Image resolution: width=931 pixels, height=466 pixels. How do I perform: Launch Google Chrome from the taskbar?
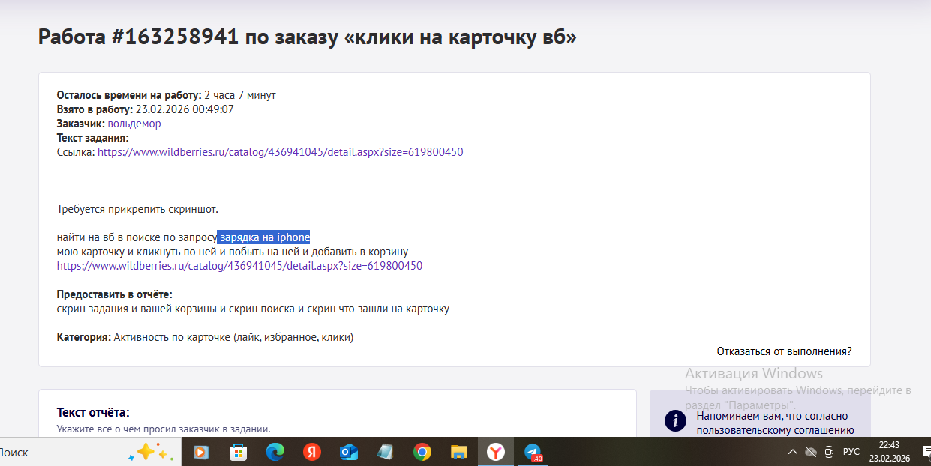tap(422, 452)
